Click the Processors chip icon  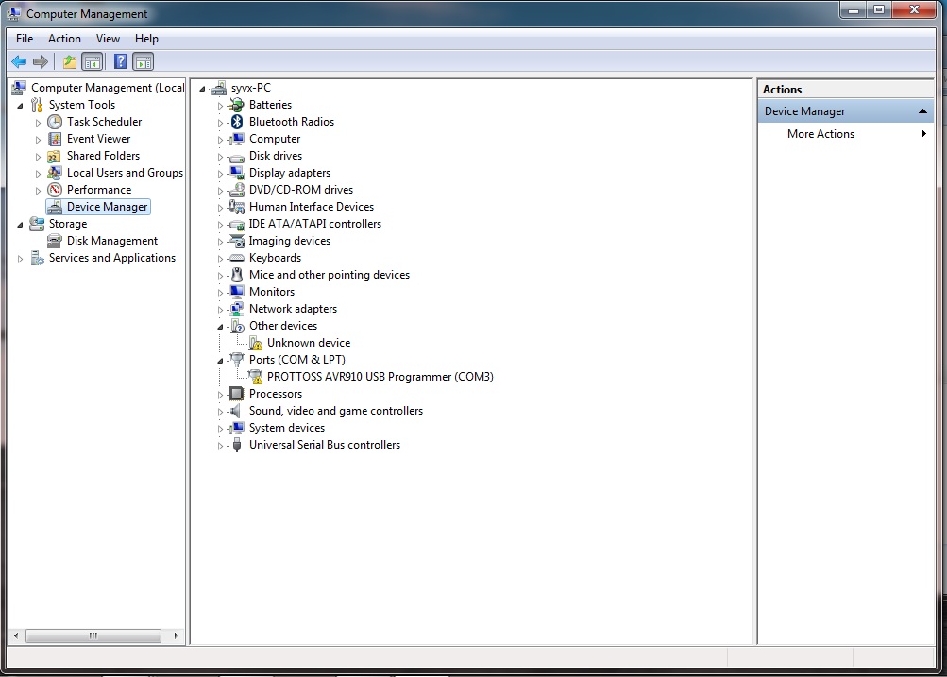(x=237, y=394)
